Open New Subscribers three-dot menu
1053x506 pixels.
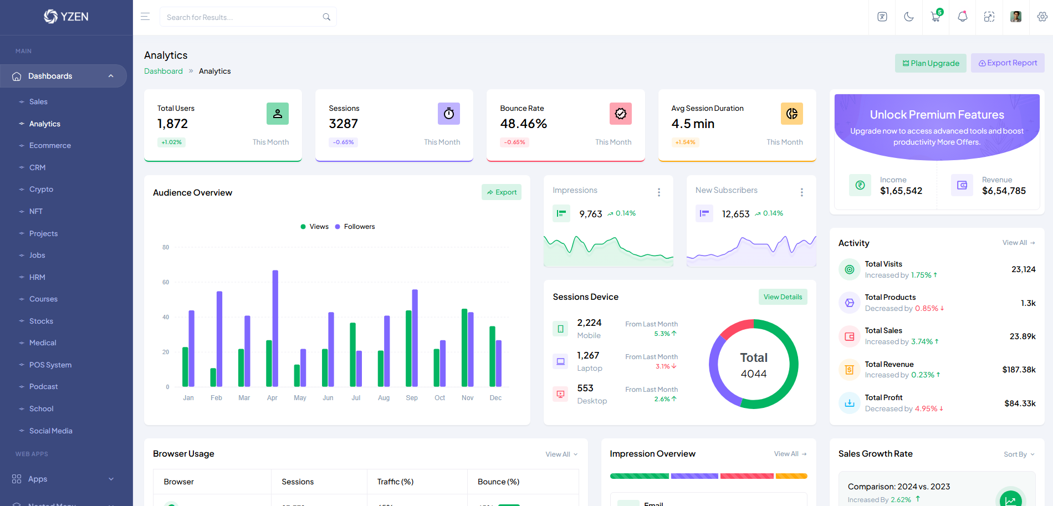tap(802, 192)
